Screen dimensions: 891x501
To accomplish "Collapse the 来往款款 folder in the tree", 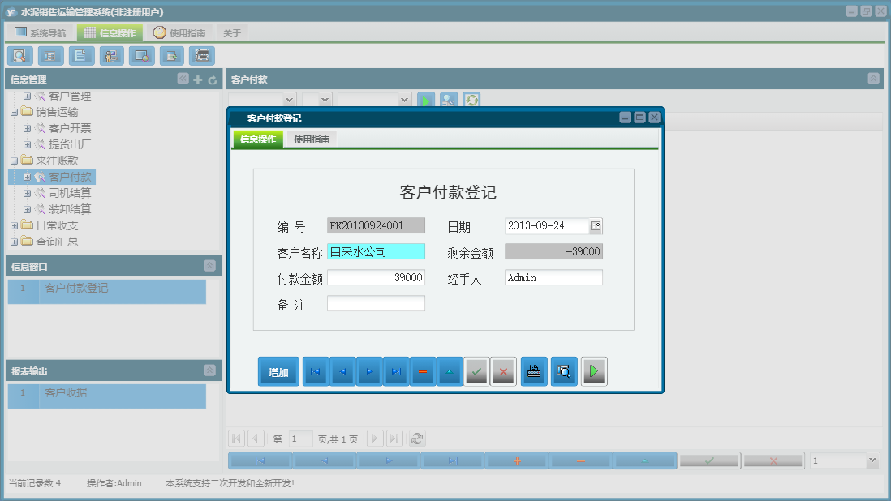I will (15, 160).
